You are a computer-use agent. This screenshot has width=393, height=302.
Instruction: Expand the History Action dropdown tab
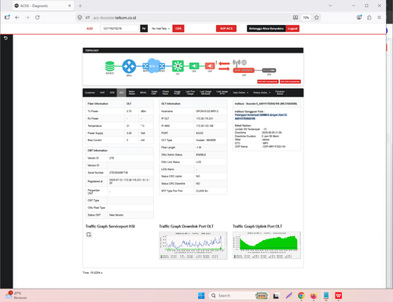coord(262,93)
